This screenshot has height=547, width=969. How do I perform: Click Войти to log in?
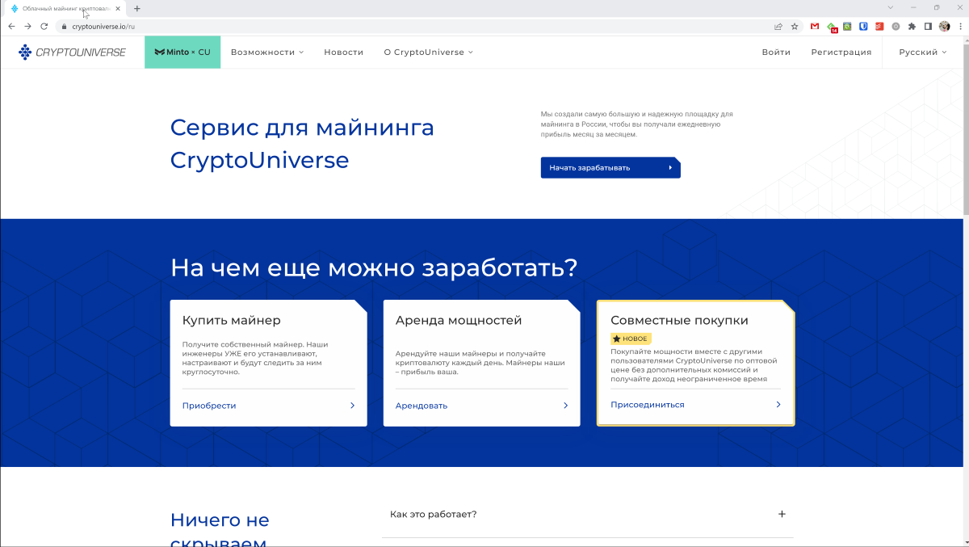tap(776, 53)
